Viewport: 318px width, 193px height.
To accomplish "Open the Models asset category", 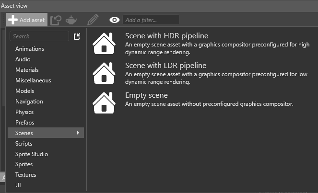I will pyautogui.click(x=25, y=91).
